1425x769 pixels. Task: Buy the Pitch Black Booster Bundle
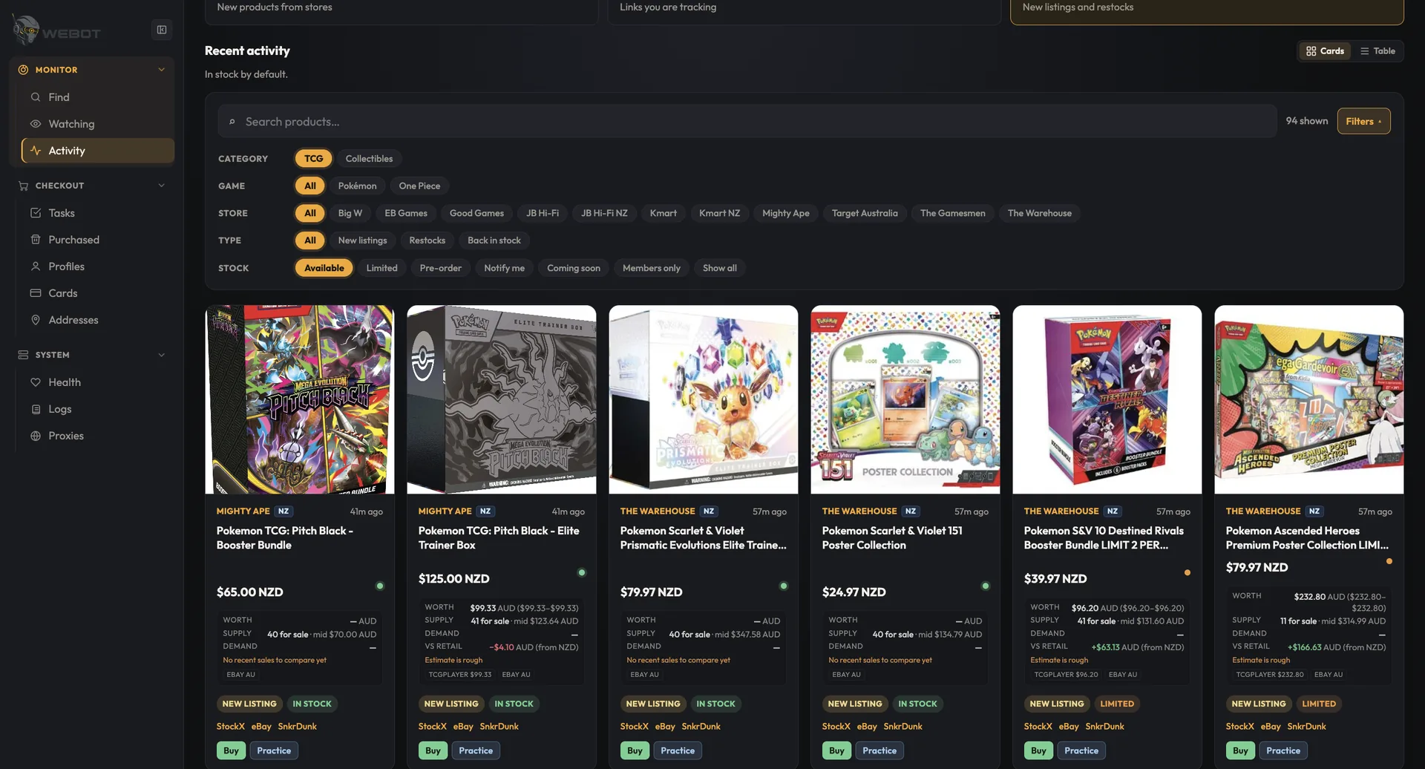pos(231,750)
